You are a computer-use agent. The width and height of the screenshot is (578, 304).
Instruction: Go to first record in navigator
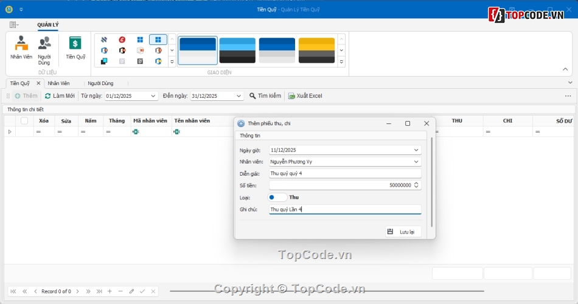[x=13, y=291]
